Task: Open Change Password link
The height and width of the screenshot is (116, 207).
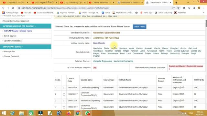Action: pyautogui.click(x=11, y=56)
